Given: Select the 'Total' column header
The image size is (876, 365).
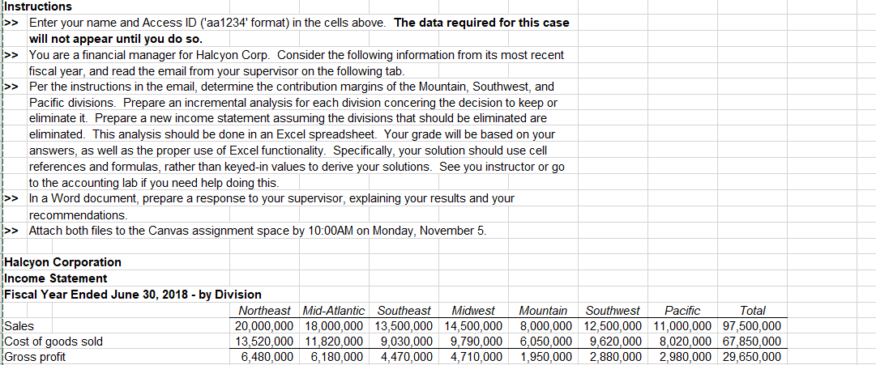Looking at the screenshot, I should point(752,310).
